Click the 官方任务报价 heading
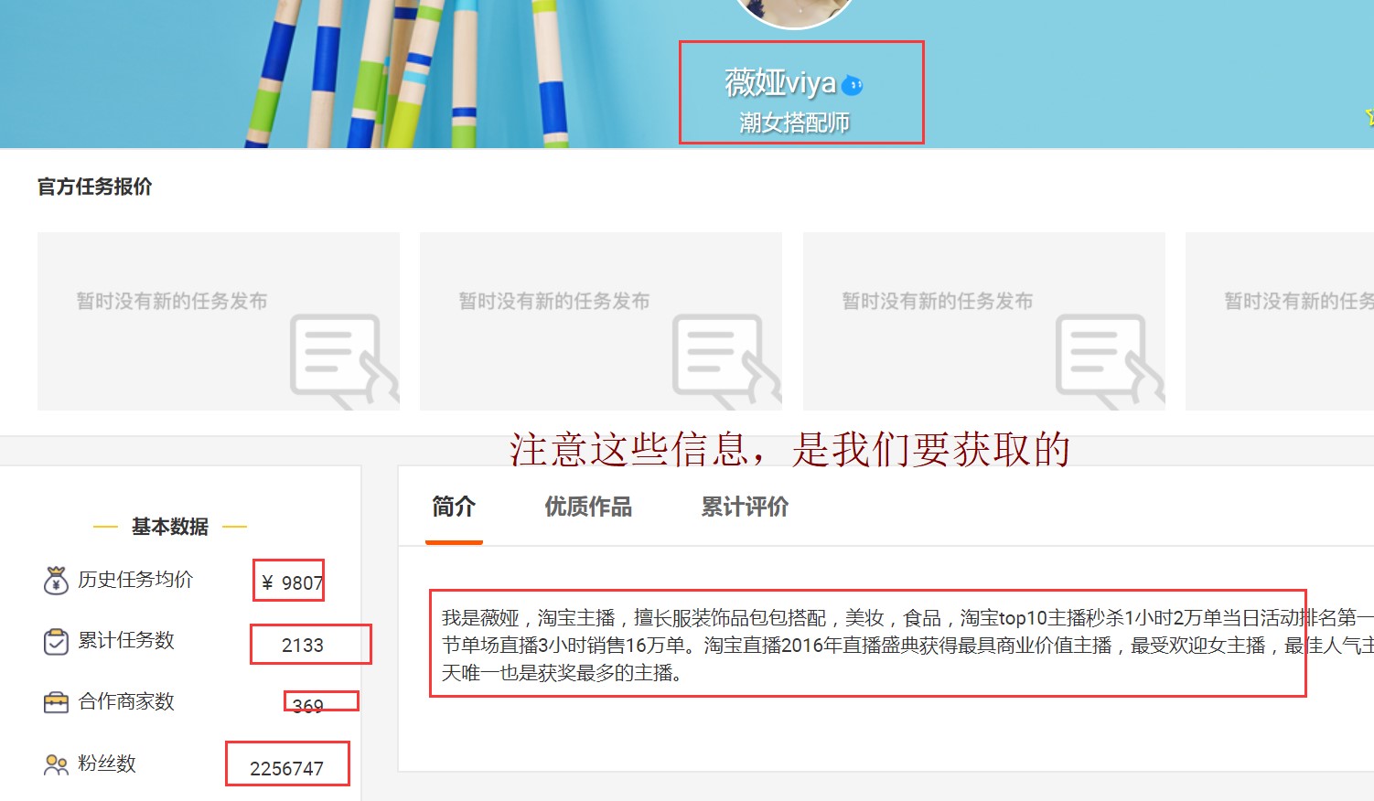The width and height of the screenshot is (1374, 801). click(x=94, y=187)
